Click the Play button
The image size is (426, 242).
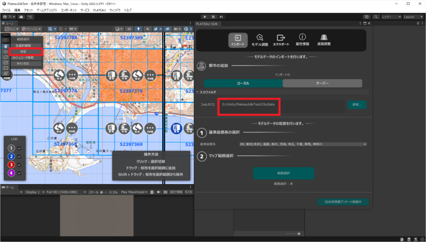click(205, 17)
